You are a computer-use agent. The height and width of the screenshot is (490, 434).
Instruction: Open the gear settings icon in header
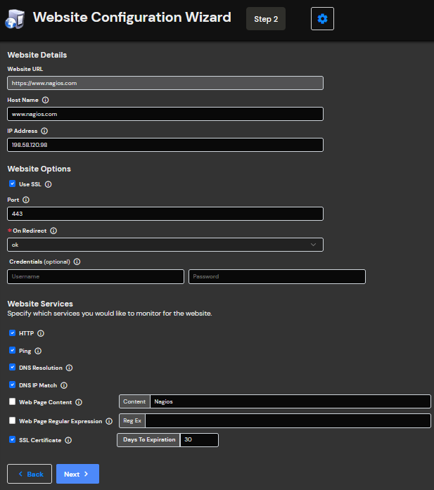[322, 19]
